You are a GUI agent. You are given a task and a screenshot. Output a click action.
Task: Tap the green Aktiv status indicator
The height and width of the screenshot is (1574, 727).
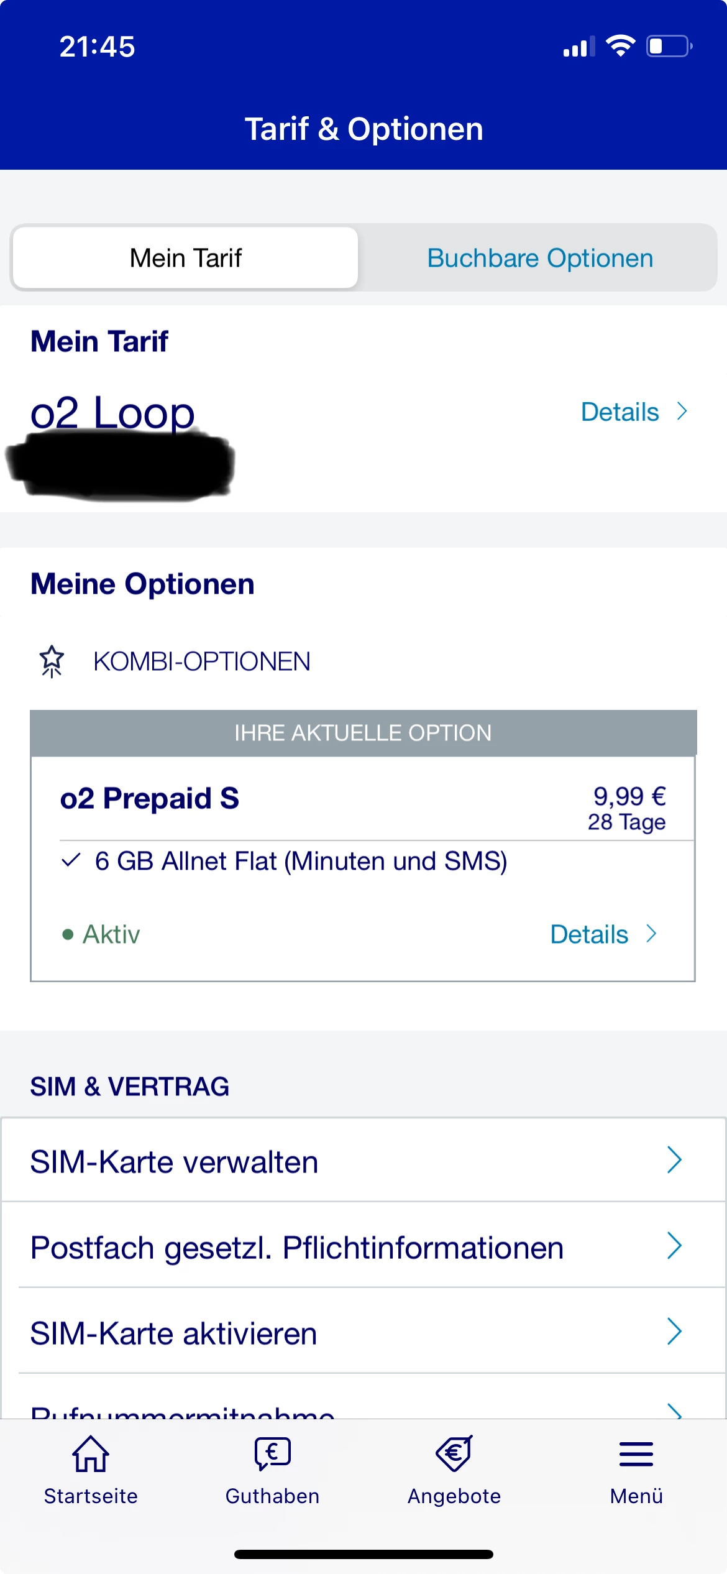(68, 934)
